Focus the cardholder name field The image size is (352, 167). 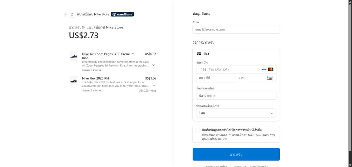(236, 95)
